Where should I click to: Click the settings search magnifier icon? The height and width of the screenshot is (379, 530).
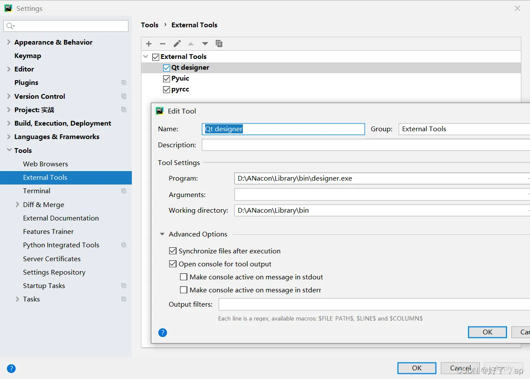coord(10,26)
